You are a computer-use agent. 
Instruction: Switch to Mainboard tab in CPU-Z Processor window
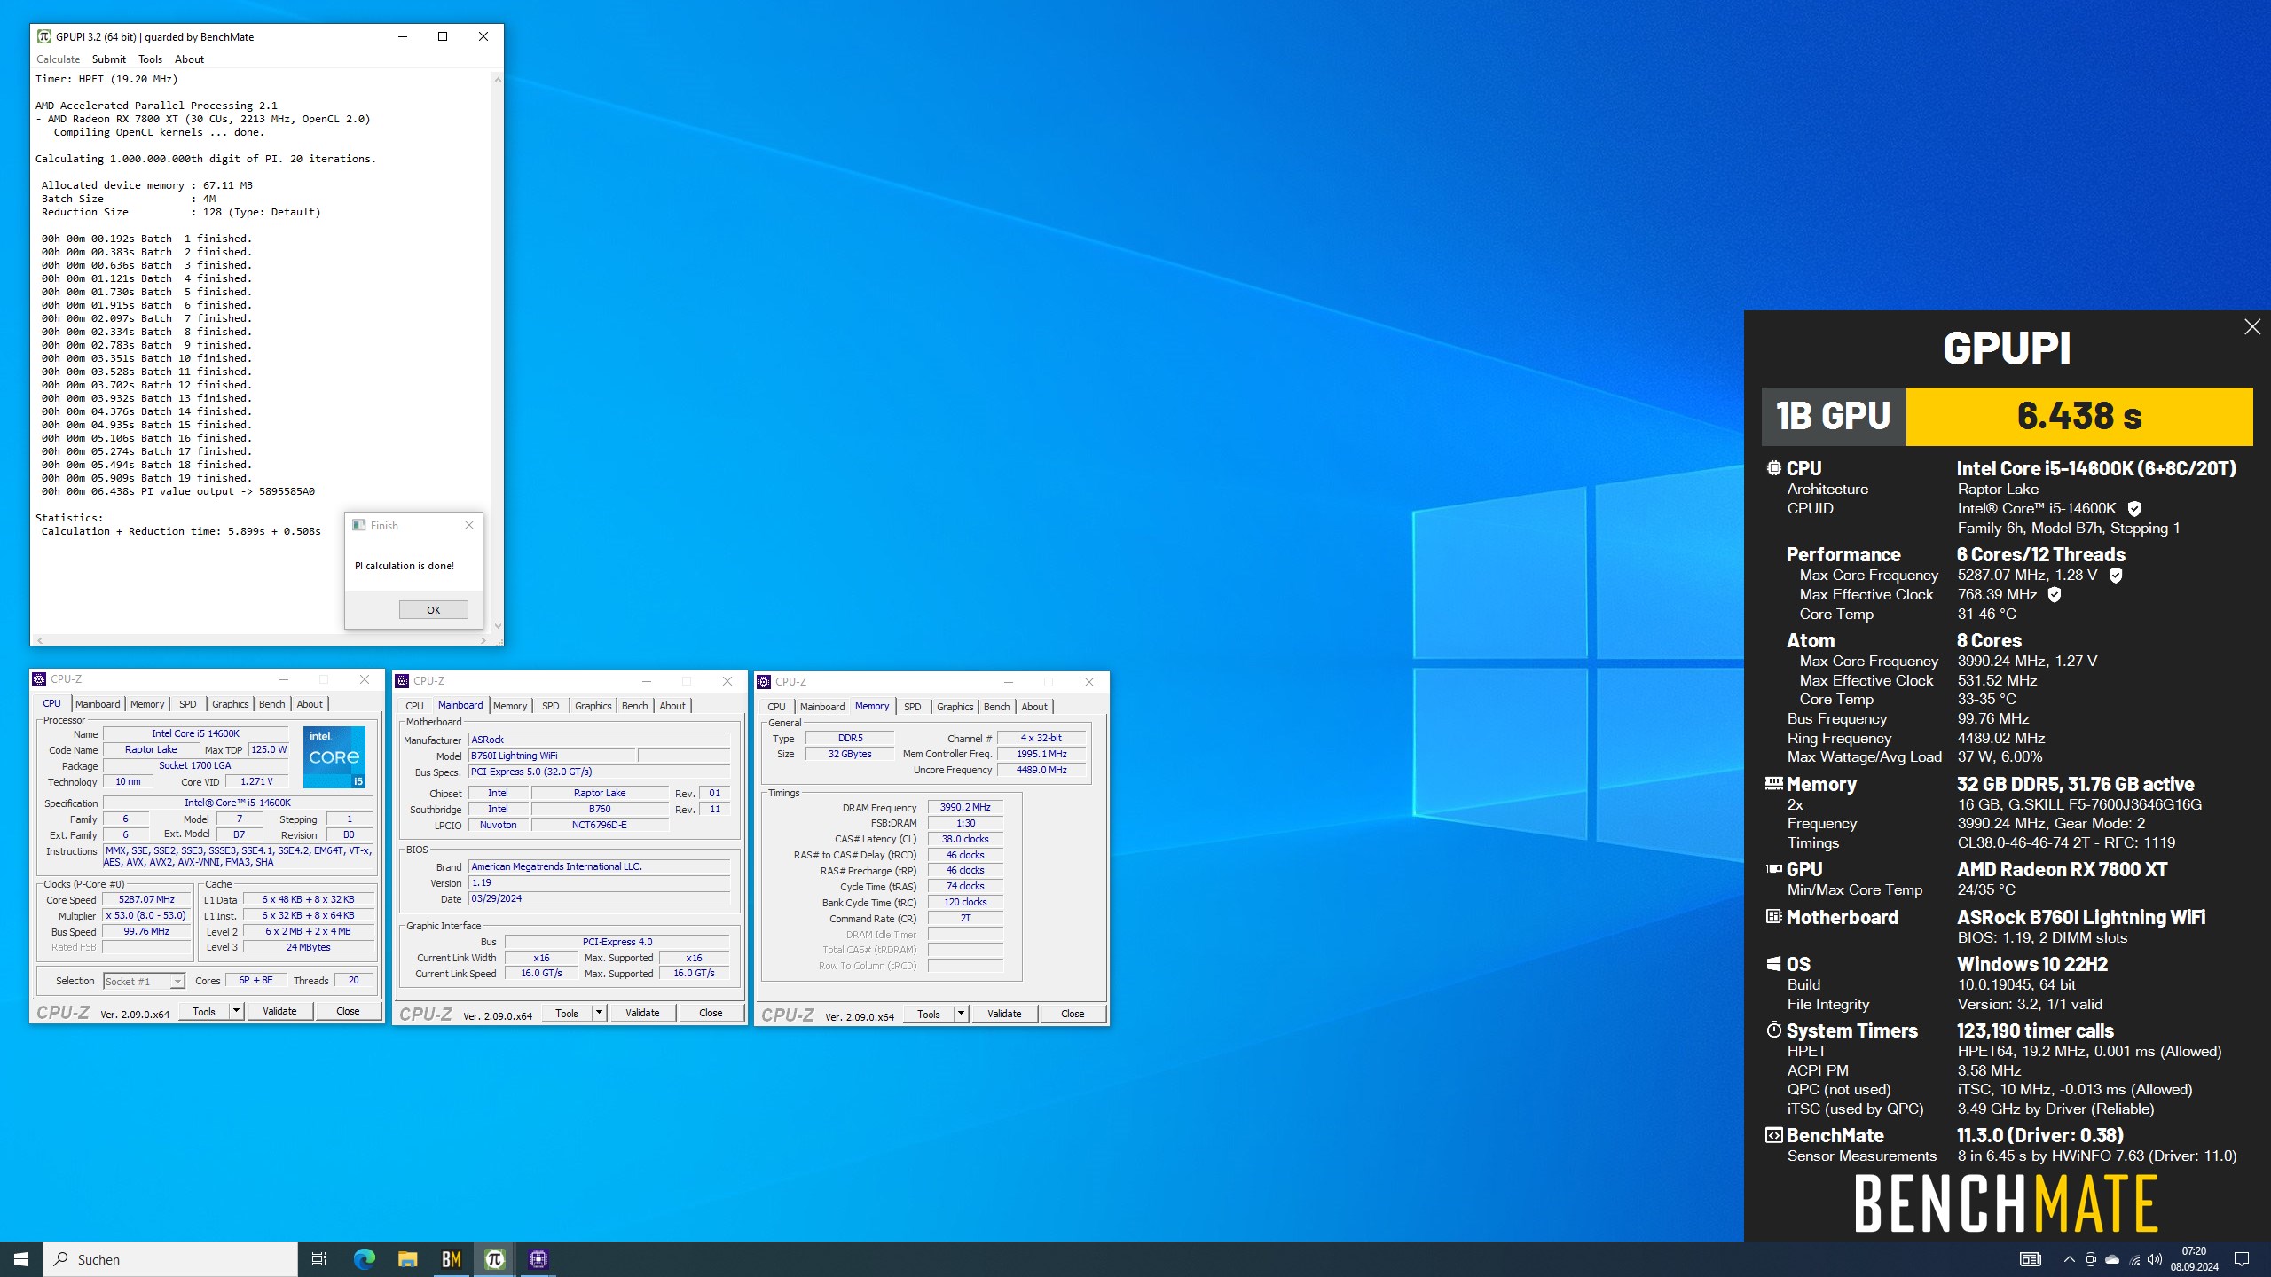[x=98, y=704]
